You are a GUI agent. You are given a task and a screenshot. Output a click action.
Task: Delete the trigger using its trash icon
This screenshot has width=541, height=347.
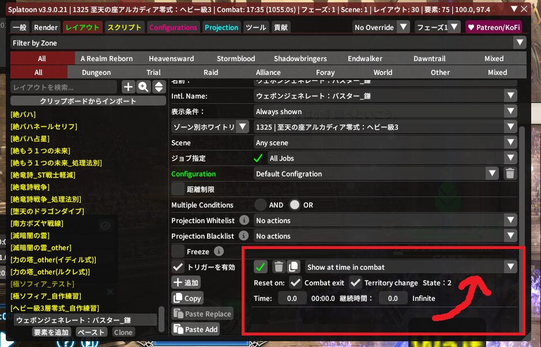[x=278, y=267]
